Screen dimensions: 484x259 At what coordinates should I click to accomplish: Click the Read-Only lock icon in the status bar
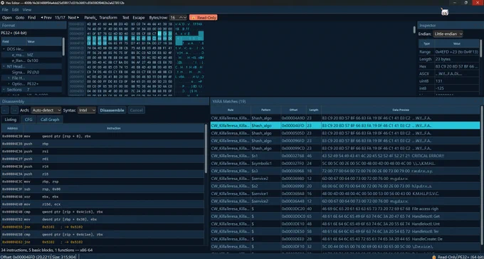click(x=434, y=257)
